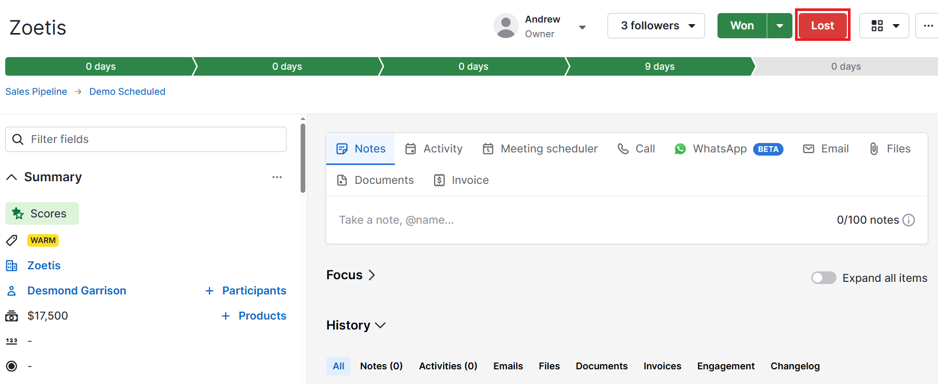938x384 pixels.
Task: Click the Filter fields search box
Action: [146, 139]
